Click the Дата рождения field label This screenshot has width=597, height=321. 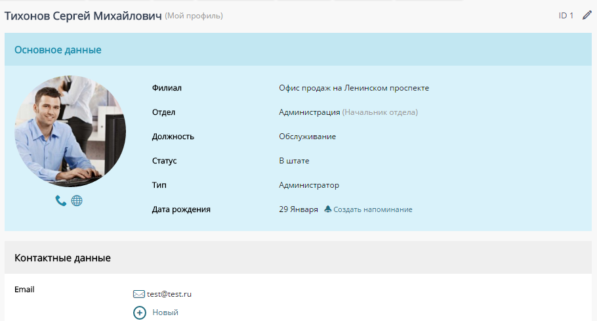pyautogui.click(x=181, y=209)
